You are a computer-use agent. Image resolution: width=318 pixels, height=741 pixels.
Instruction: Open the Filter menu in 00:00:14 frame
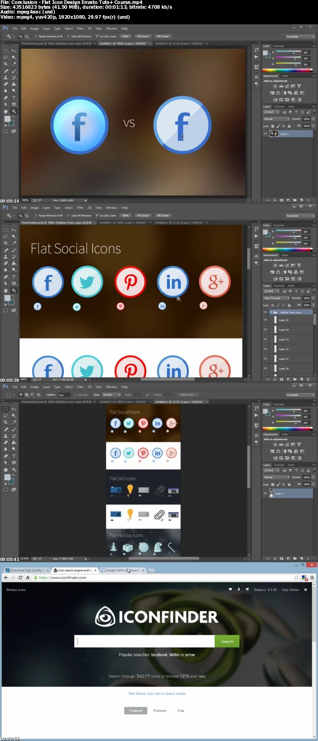point(80,29)
